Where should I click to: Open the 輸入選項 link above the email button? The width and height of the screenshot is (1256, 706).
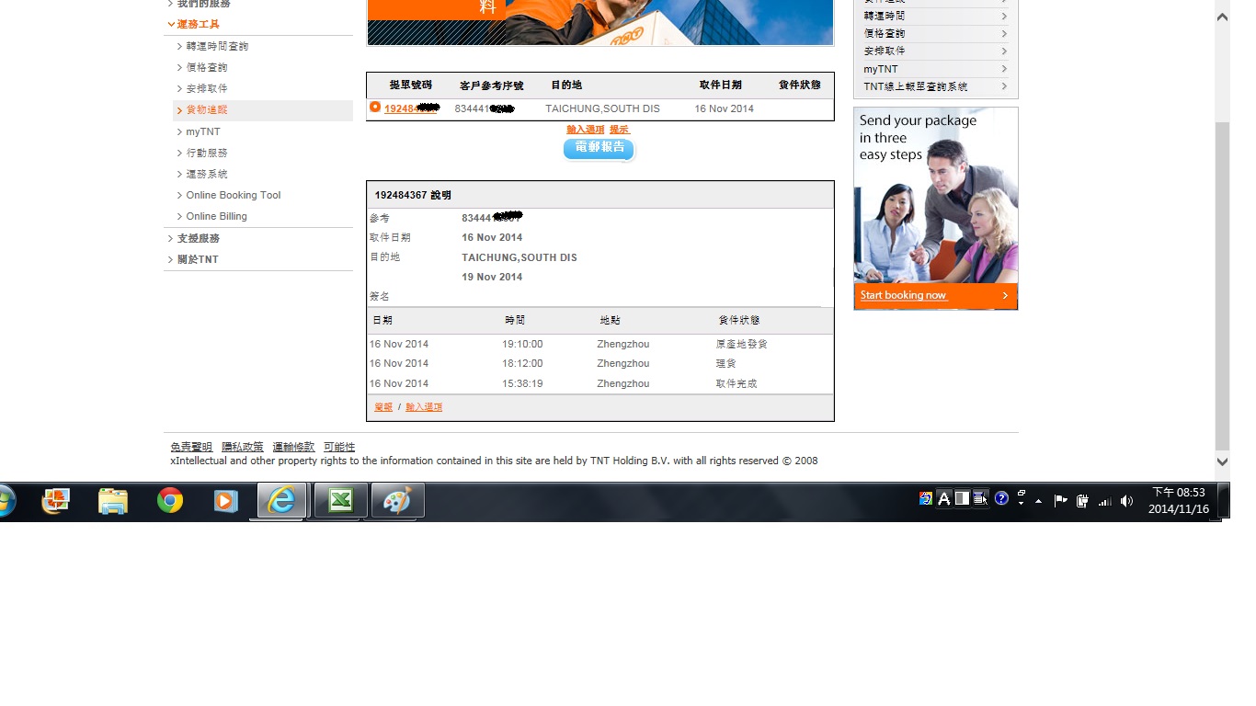(x=586, y=130)
